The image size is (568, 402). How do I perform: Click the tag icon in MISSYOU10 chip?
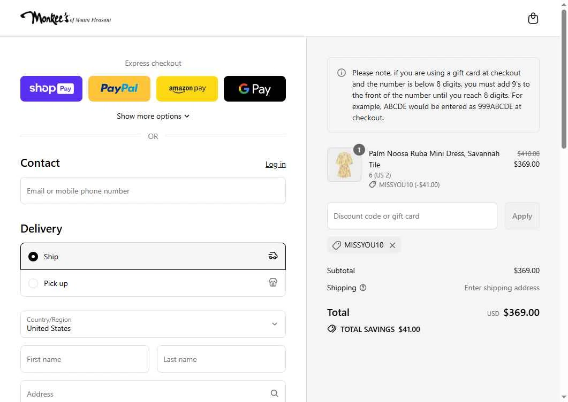337,245
